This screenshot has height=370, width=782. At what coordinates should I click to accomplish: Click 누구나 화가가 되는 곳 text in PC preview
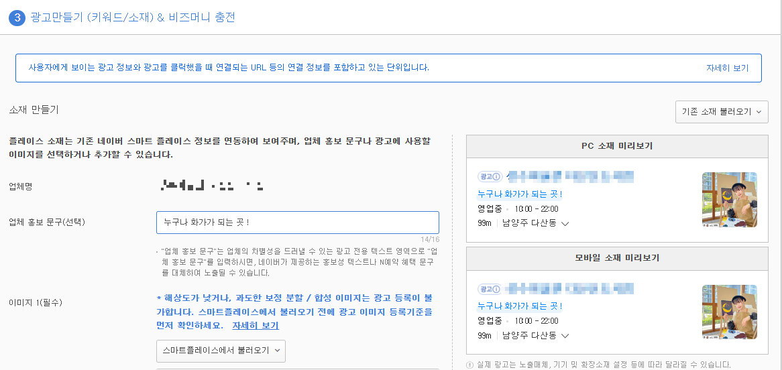click(x=520, y=194)
